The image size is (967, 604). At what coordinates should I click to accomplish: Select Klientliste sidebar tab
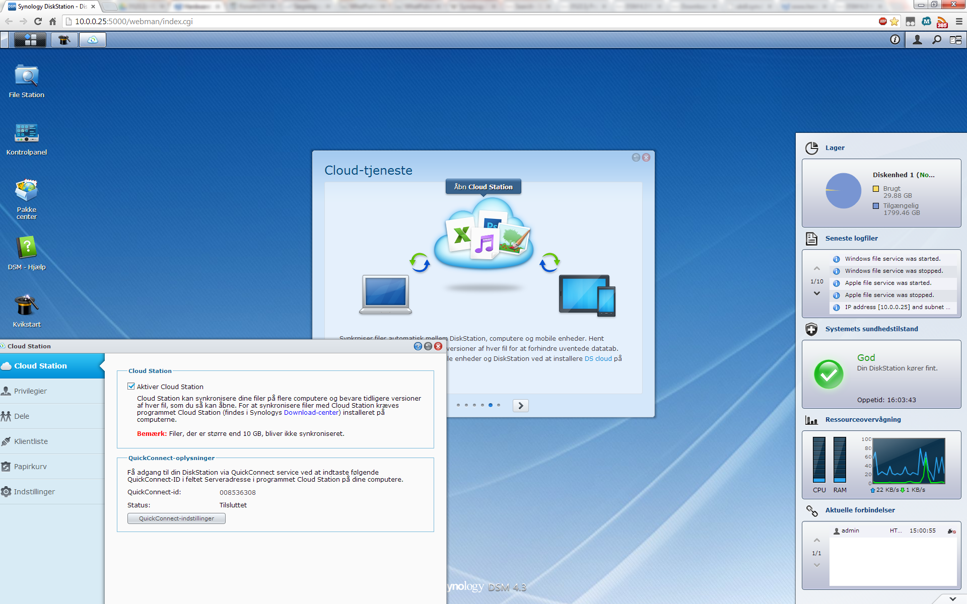click(x=52, y=441)
